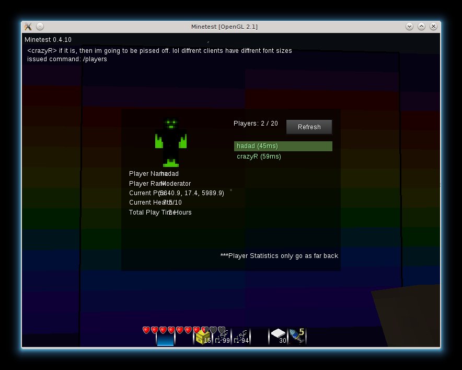The image size is (462, 370).
Task: Click the 'Minetest 0.4.10' version text
Action: point(48,40)
